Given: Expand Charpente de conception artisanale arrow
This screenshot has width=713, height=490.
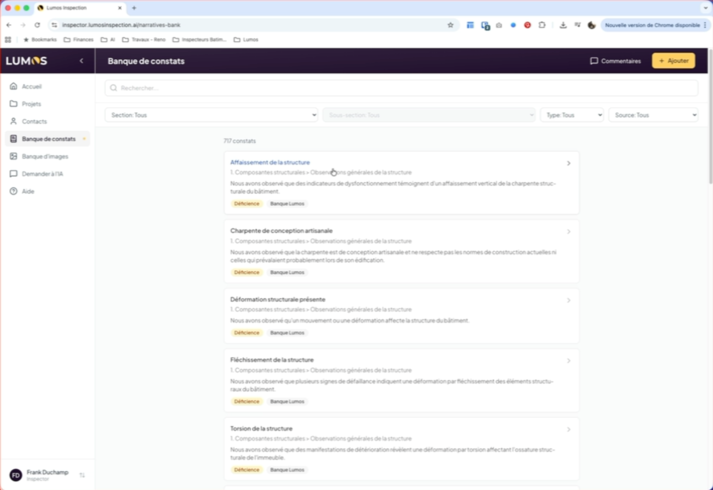Looking at the screenshot, I should [568, 232].
